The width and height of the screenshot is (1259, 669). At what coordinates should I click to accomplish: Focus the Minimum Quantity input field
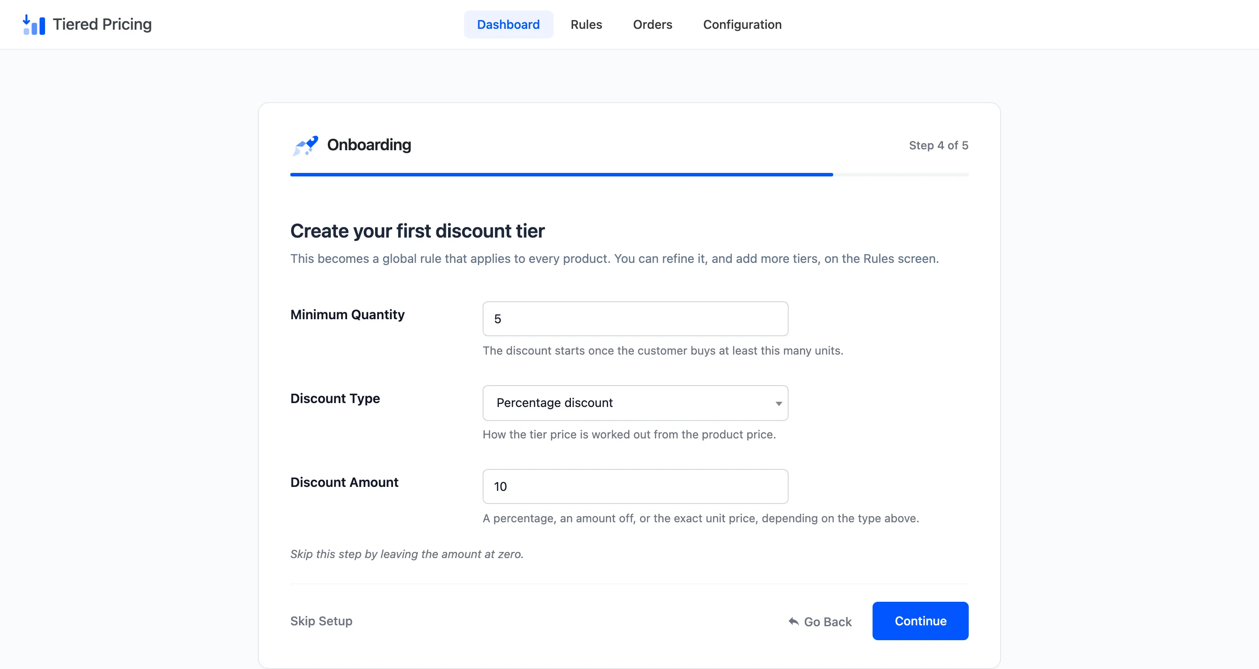click(635, 319)
